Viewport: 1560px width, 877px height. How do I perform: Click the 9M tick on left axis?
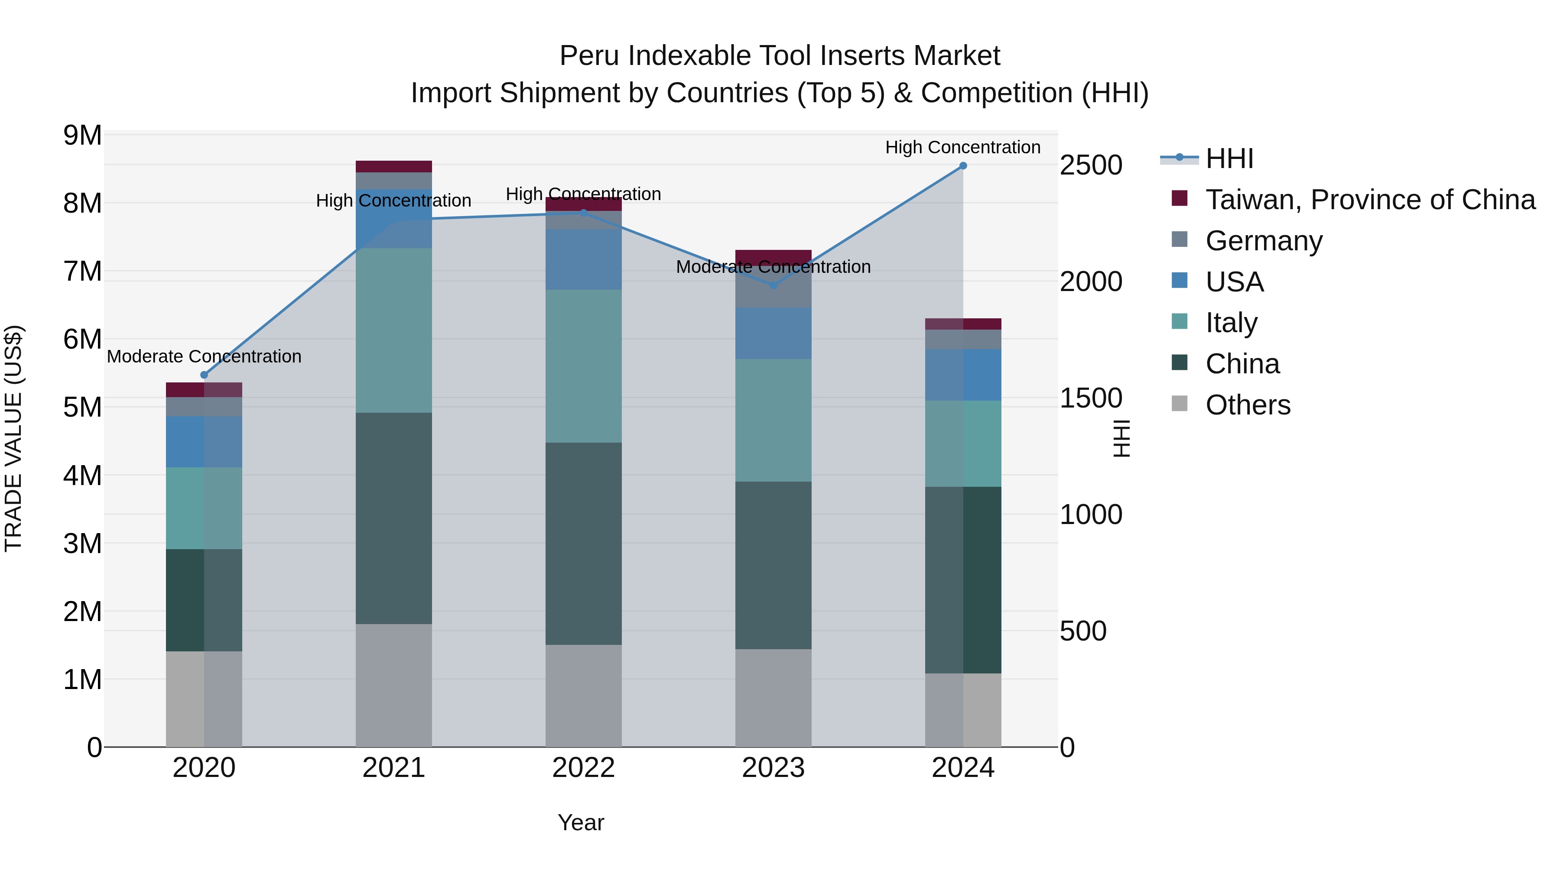click(x=83, y=135)
